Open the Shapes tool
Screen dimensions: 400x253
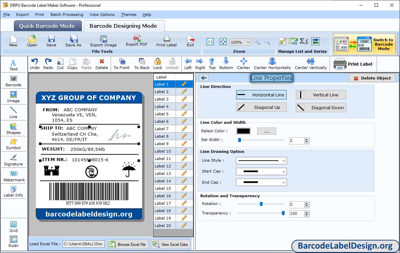(14, 129)
